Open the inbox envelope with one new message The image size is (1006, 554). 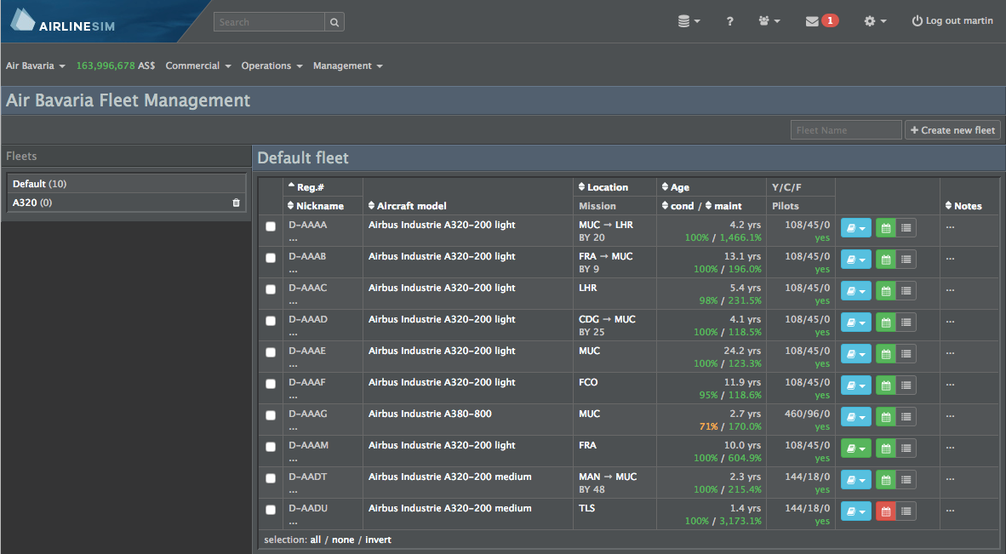[818, 20]
